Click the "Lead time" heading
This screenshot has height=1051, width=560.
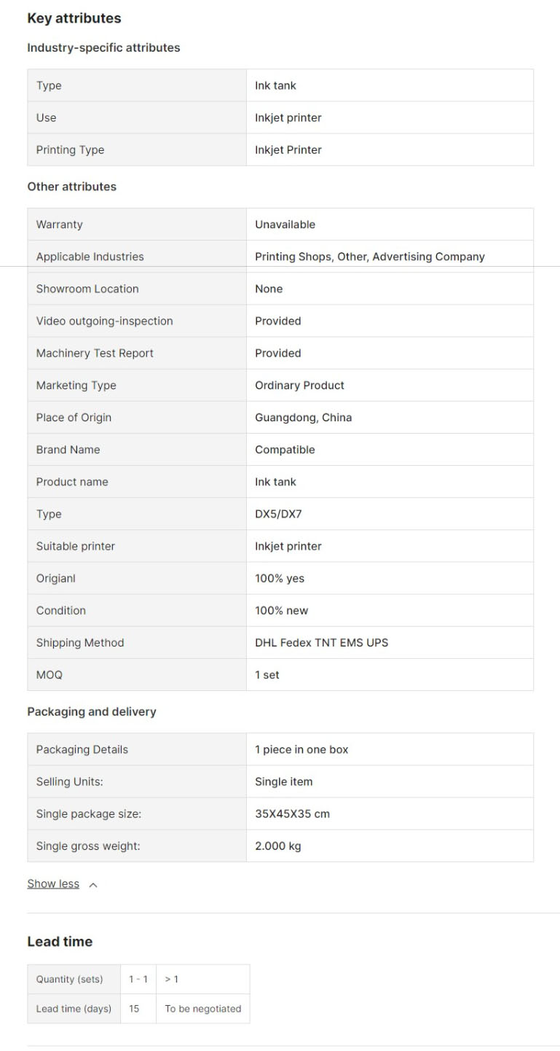(x=60, y=942)
